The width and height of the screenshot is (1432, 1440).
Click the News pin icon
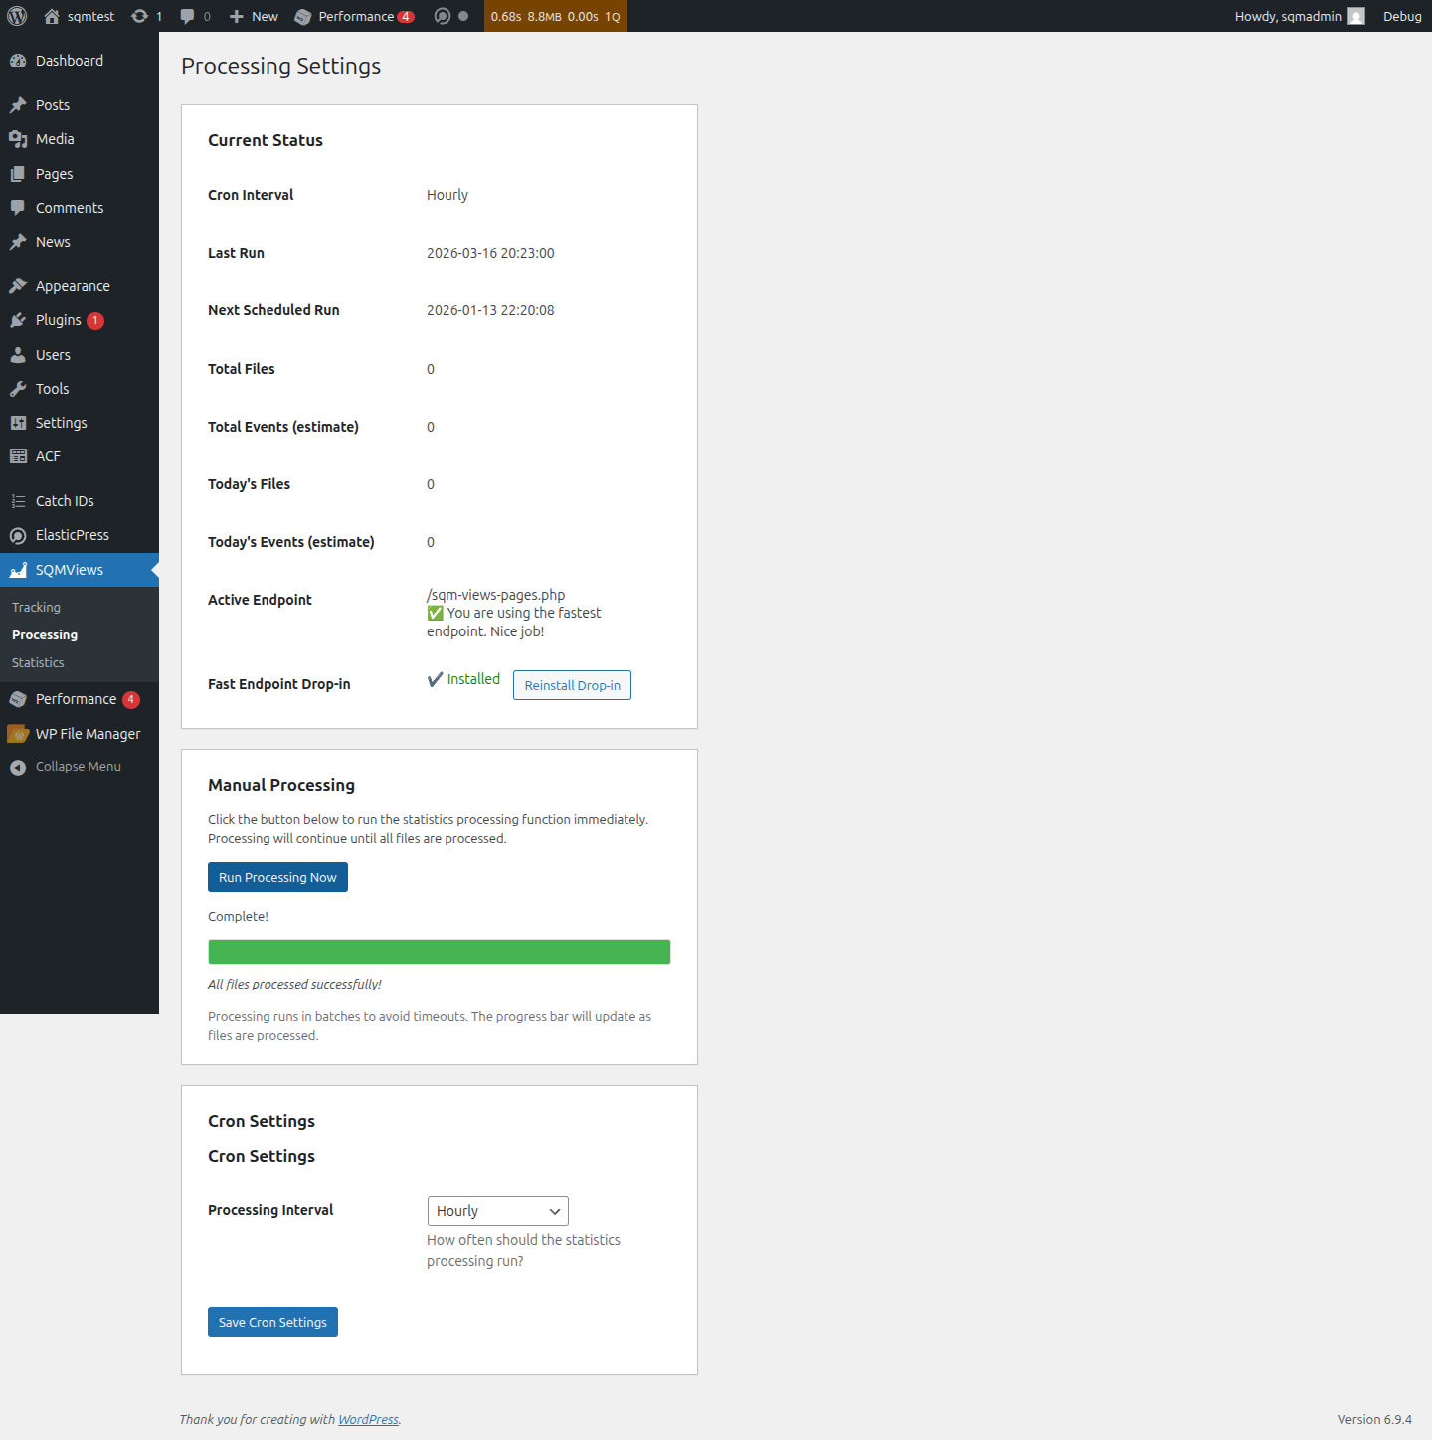[x=18, y=242]
